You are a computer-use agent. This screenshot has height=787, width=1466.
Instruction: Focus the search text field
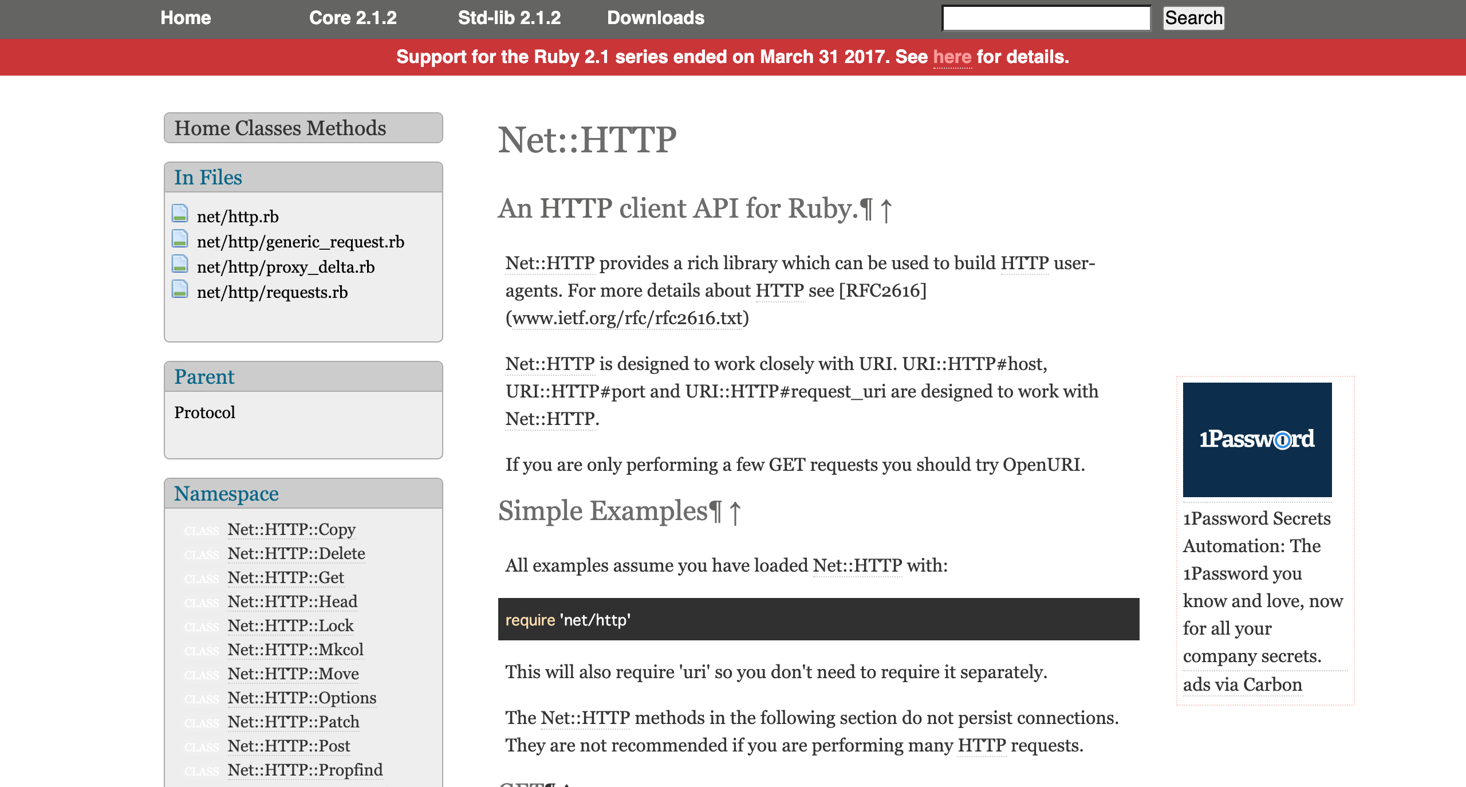1046,18
